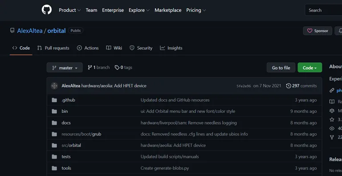
Task: Click the notifications bell button
Action: (x=339, y=31)
